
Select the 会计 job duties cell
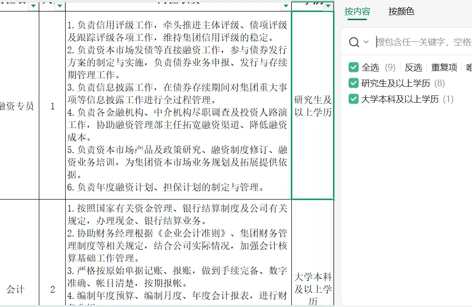(x=178, y=252)
